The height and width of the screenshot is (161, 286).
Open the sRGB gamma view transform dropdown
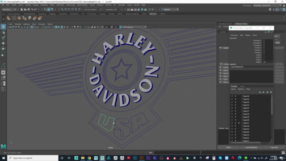(x=135, y=27)
